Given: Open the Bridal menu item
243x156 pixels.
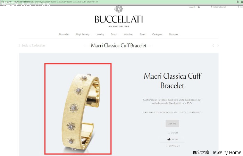Looking at the screenshot, I should tap(114, 34).
